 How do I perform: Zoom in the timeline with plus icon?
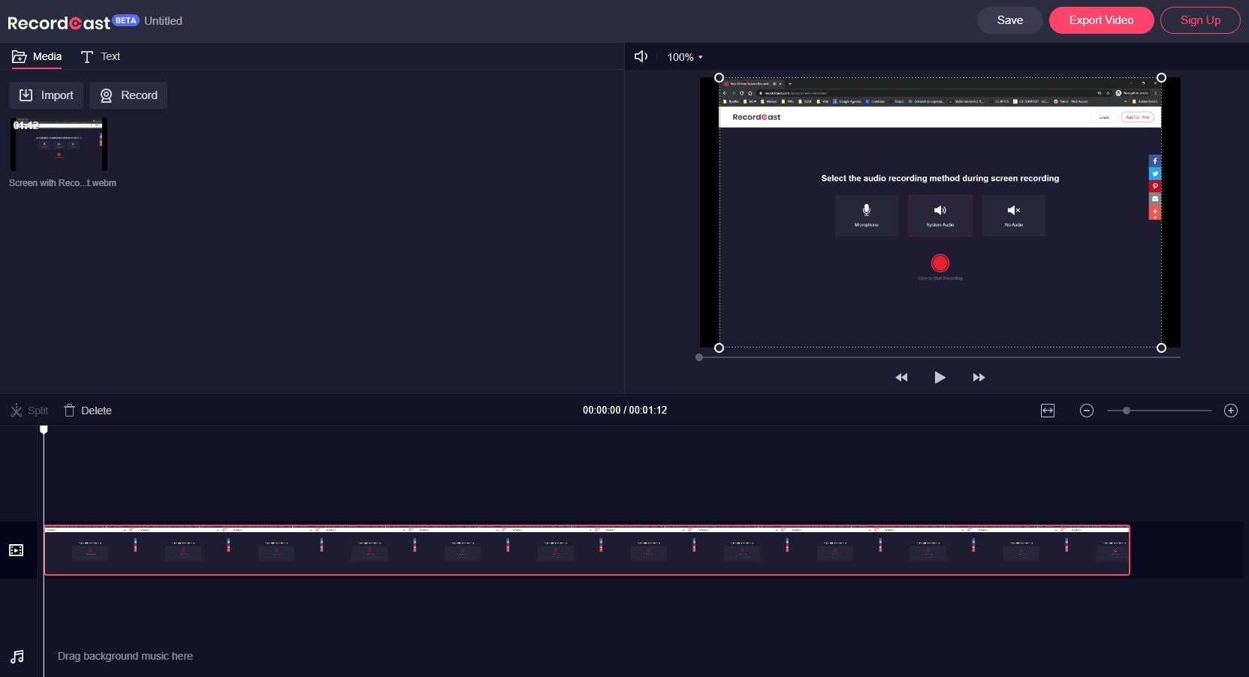click(1230, 411)
